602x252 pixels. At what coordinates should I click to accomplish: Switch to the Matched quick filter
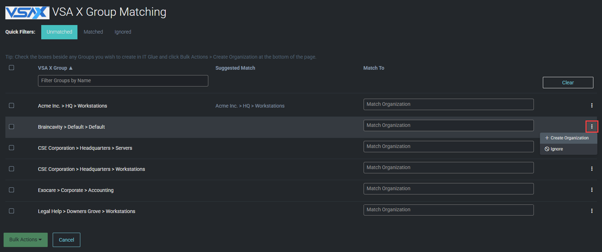click(93, 32)
